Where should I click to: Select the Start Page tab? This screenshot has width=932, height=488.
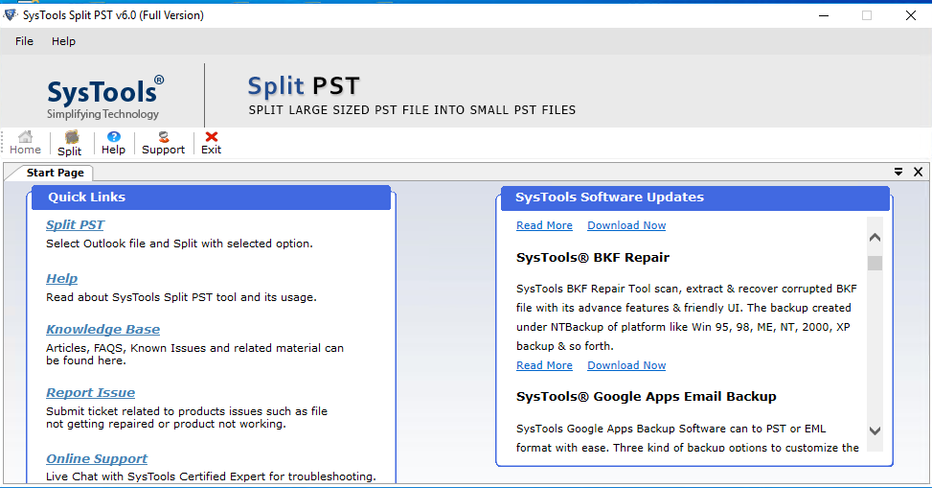pos(55,173)
